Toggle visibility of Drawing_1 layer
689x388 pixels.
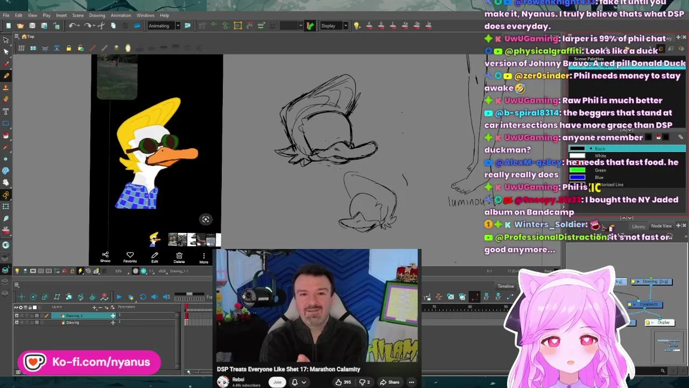(x=17, y=316)
